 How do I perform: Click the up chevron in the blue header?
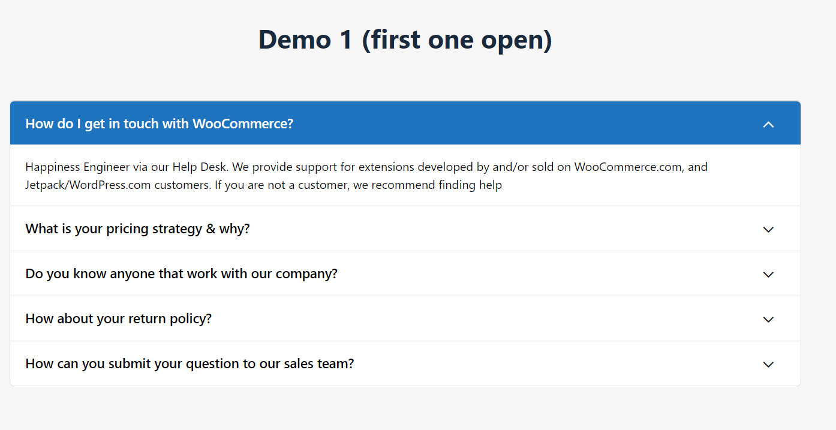point(768,124)
